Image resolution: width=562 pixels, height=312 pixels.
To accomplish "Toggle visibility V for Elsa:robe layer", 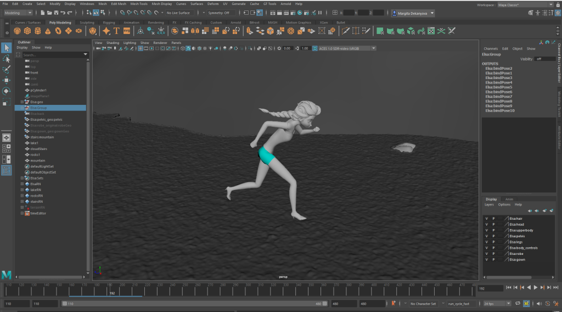I will pyautogui.click(x=486, y=254).
